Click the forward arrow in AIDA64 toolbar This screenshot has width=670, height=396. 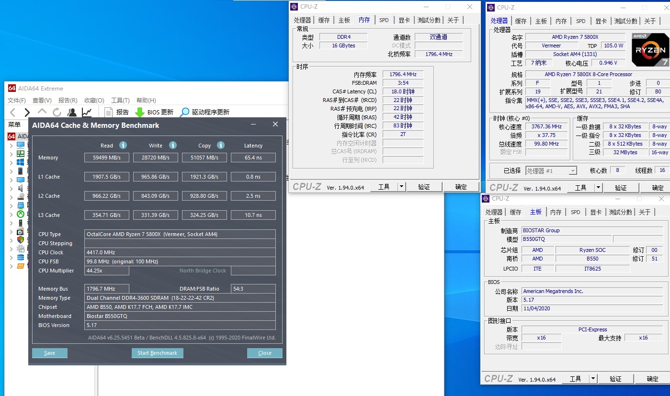pyautogui.click(x=27, y=112)
